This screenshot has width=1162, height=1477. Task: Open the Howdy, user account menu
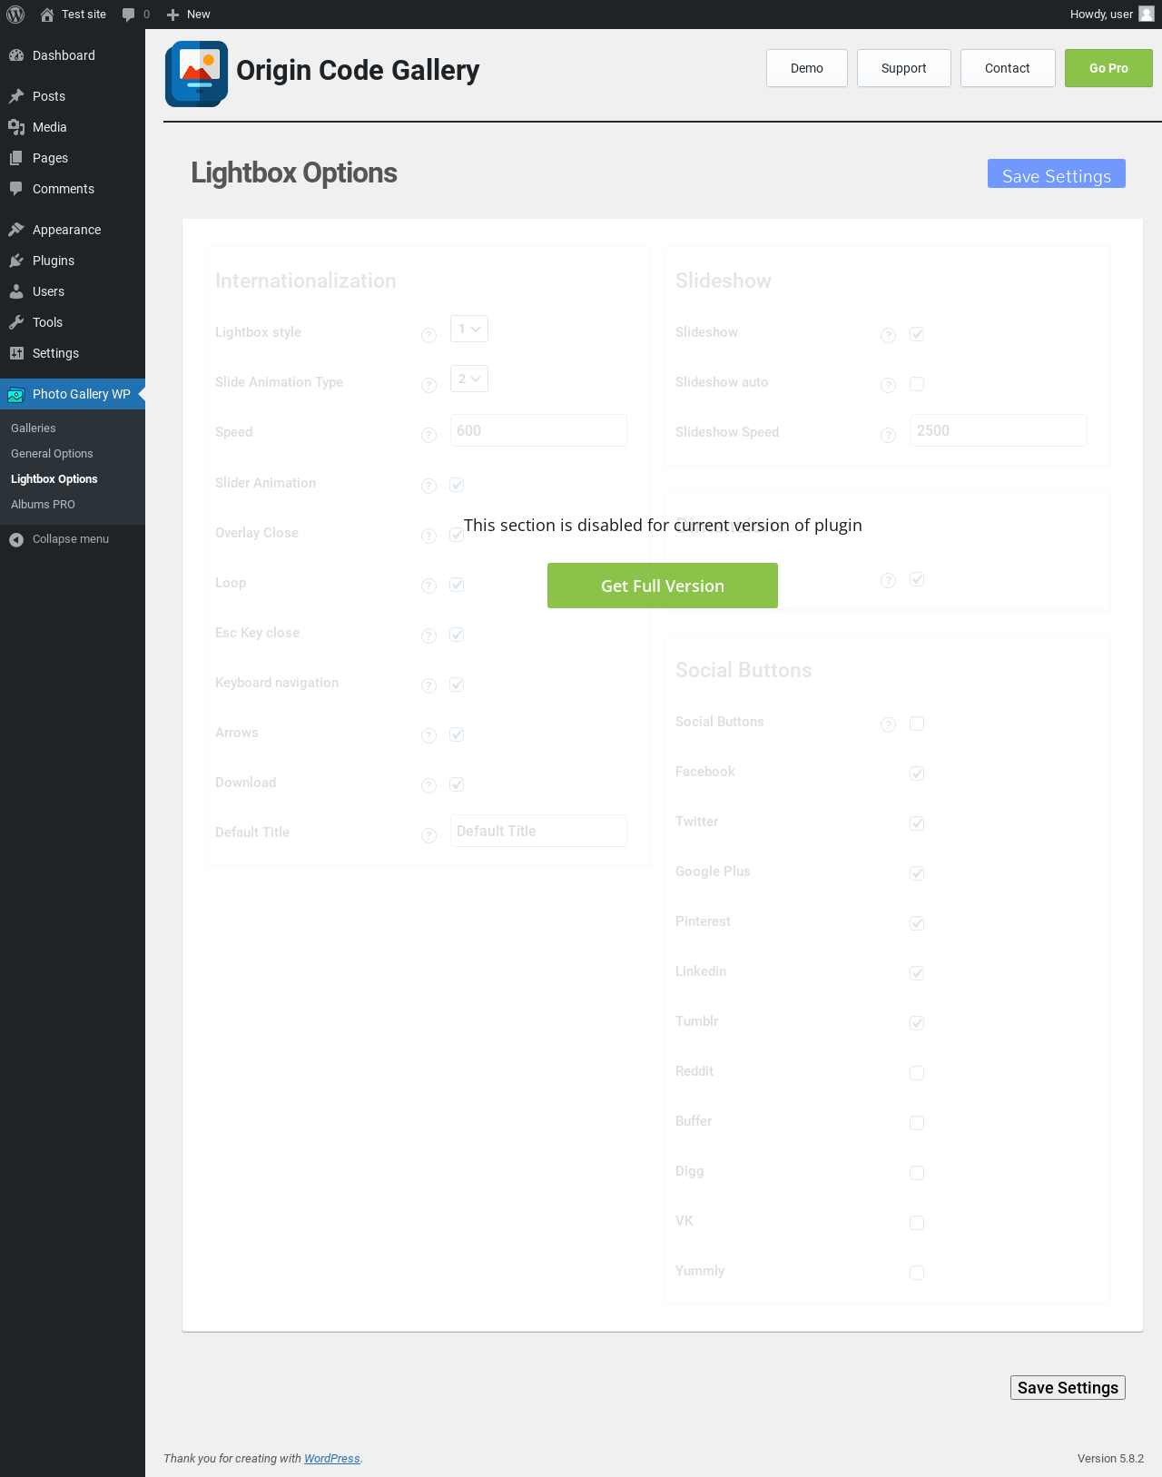click(1111, 15)
